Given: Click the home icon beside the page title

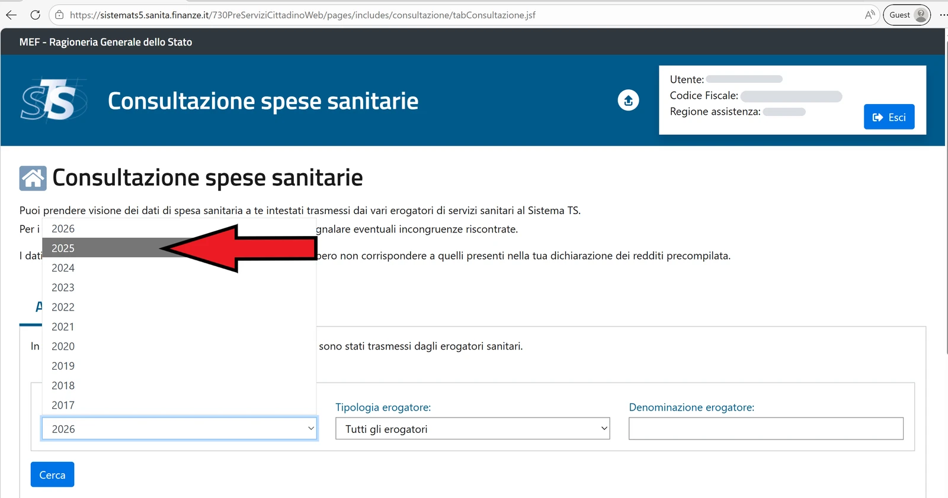Looking at the screenshot, I should [33, 178].
